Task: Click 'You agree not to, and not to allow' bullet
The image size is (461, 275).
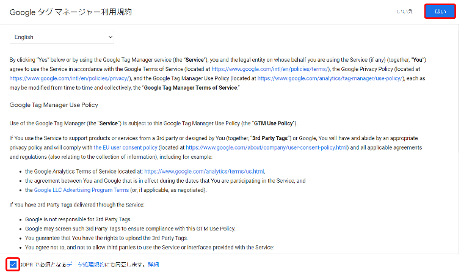Action: point(150,248)
